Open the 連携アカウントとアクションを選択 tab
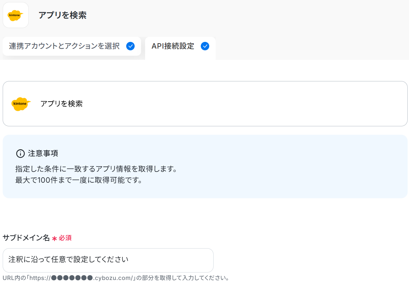Image resolution: width=409 pixels, height=283 pixels. (x=64, y=46)
